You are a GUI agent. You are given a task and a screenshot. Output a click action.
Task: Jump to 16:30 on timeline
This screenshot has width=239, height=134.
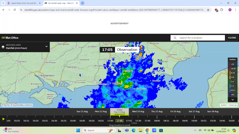point(54,121)
